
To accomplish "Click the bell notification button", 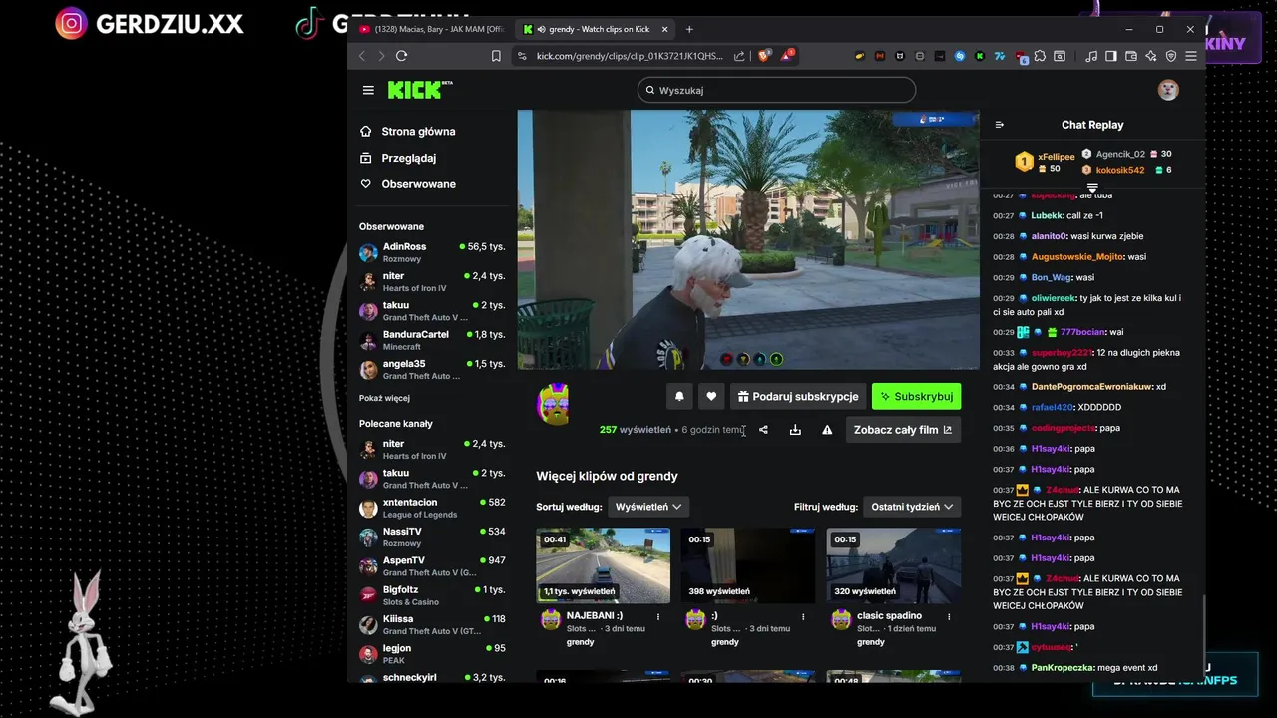I will point(679,396).
